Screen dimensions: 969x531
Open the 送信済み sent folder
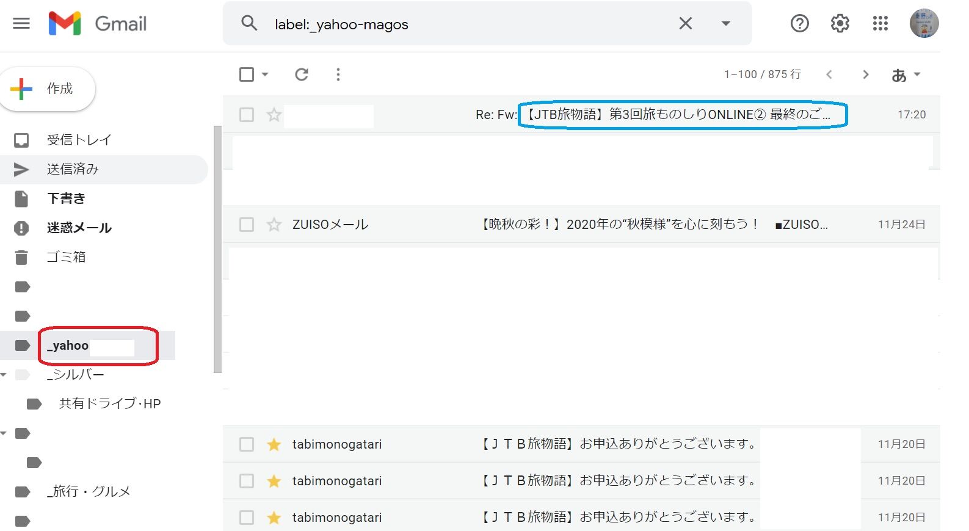[x=73, y=169]
